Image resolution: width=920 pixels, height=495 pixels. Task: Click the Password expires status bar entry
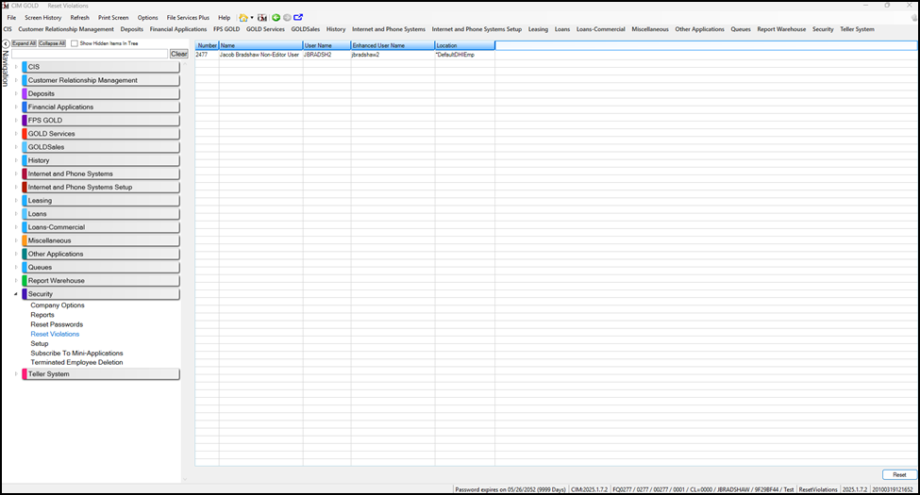point(510,489)
